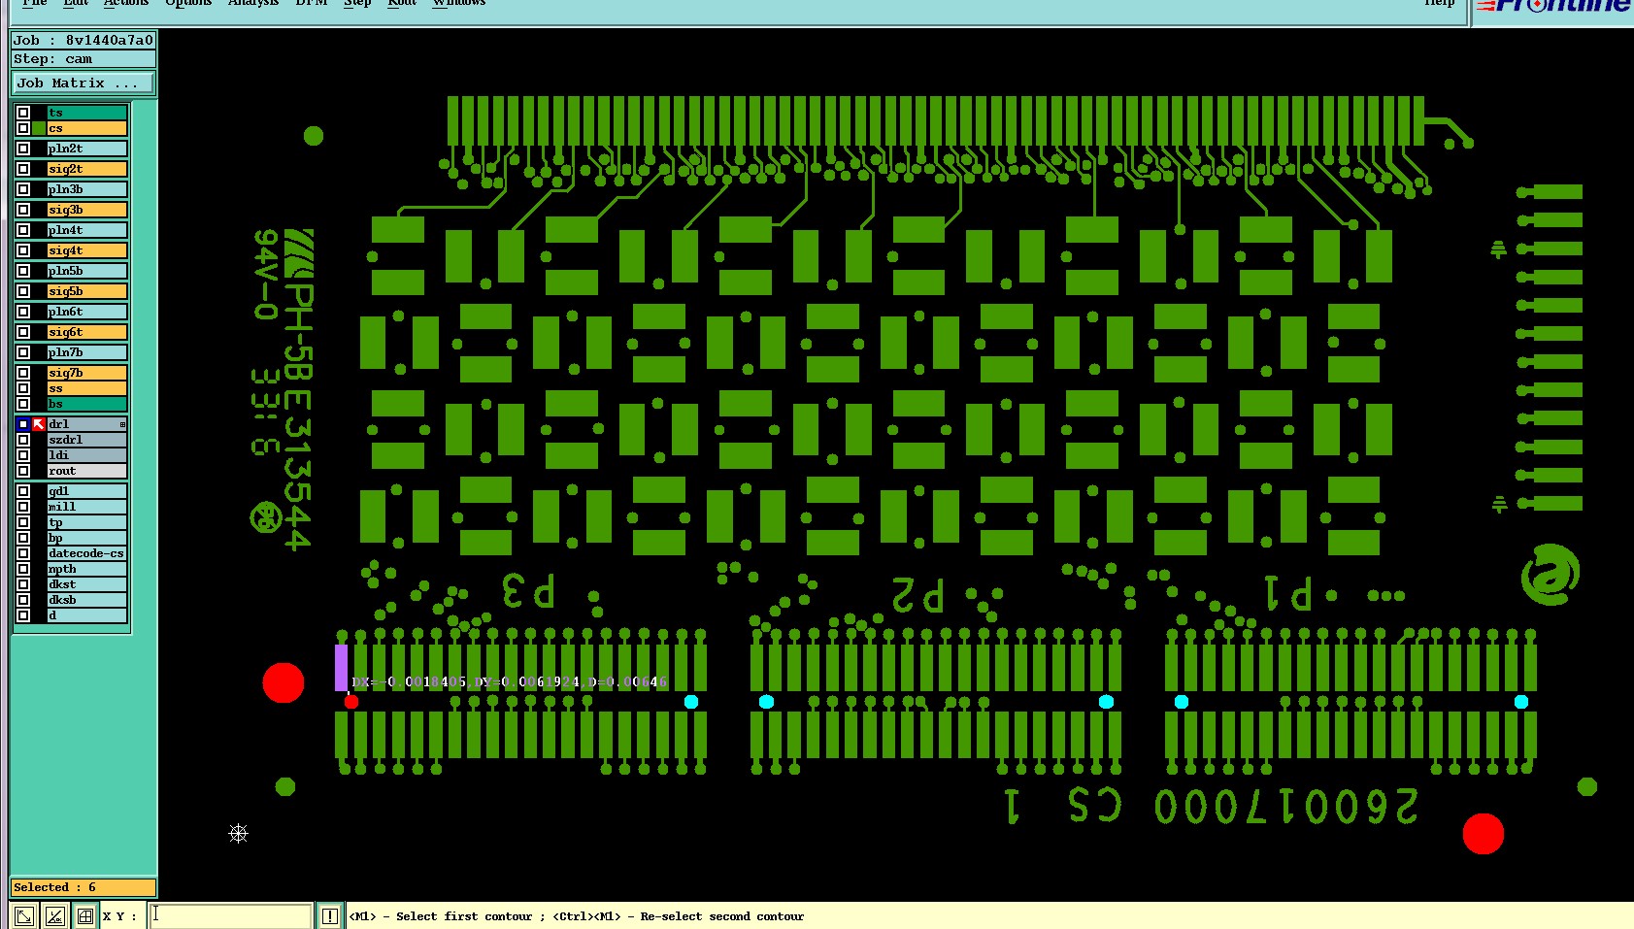Toggle the pln3b layer checkbox
The width and height of the screenshot is (1634, 929).
coord(23,189)
